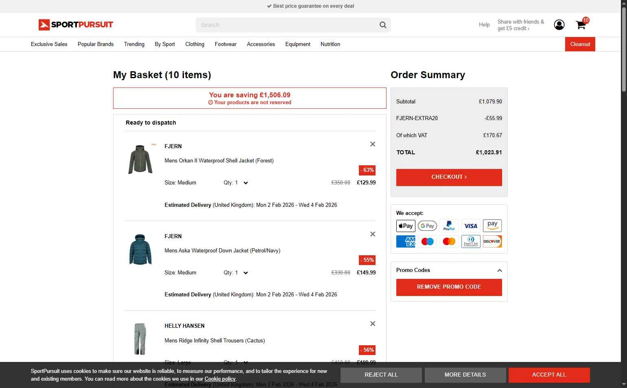This screenshot has height=388, width=627.
Task: Open Popular Brands menu
Action: pos(96,44)
